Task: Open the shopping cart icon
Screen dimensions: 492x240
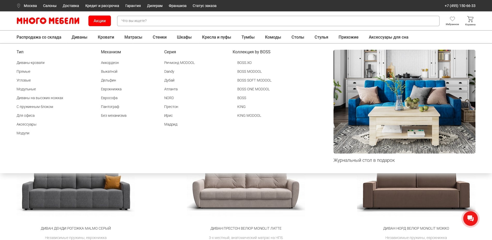Action: pyautogui.click(x=470, y=19)
